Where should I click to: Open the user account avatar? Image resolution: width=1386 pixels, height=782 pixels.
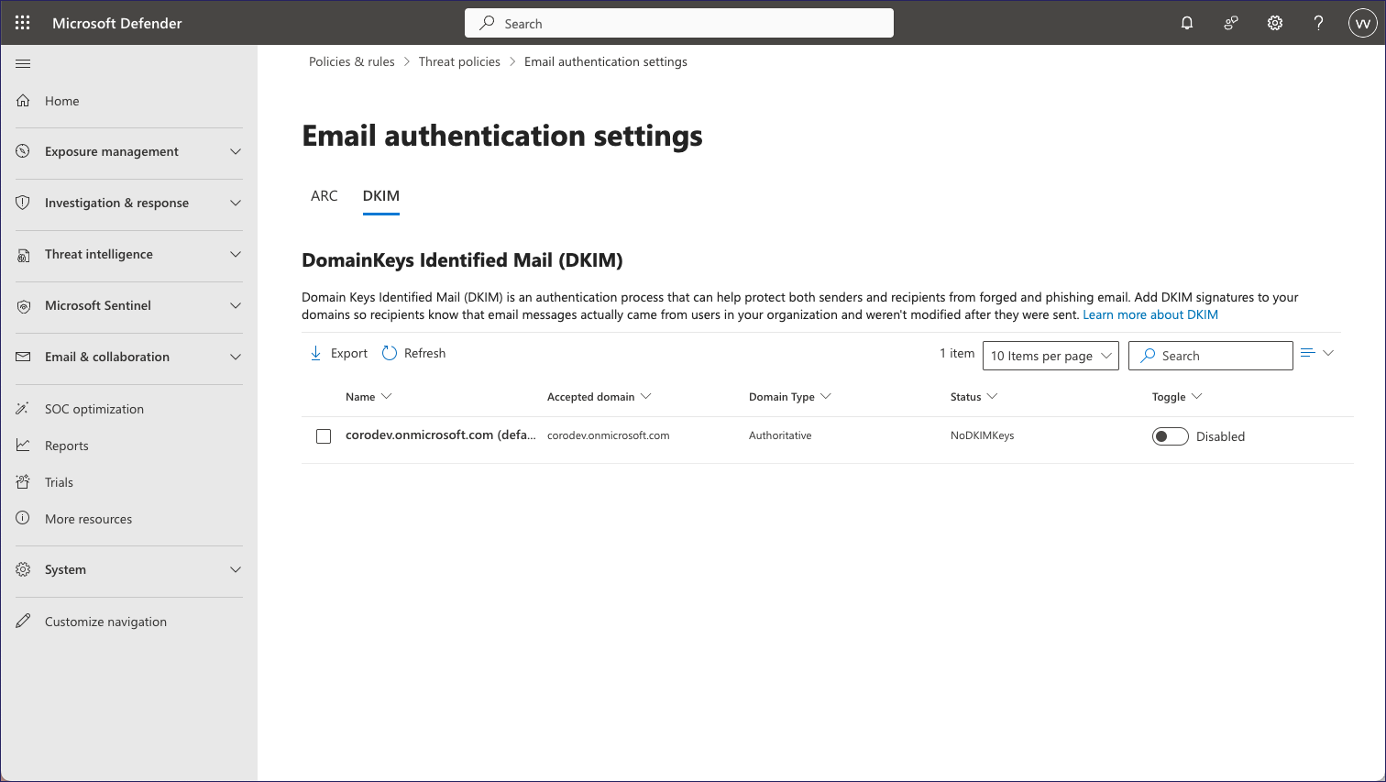[1362, 23]
